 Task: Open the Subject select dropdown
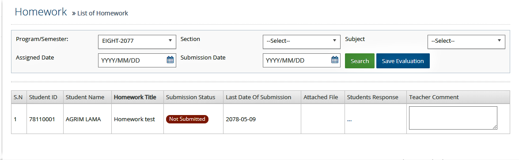point(466,41)
